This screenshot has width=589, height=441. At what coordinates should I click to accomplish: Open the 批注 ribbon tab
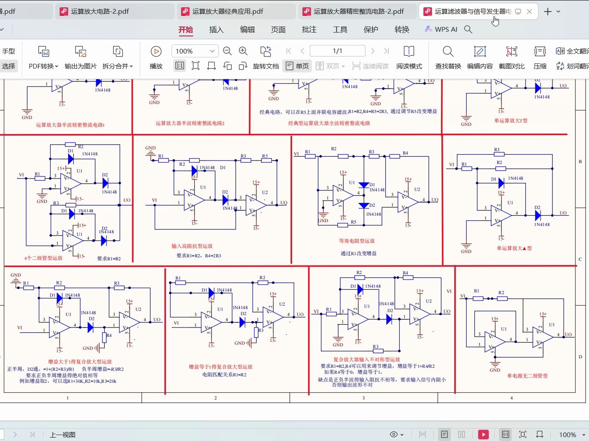[x=309, y=30]
